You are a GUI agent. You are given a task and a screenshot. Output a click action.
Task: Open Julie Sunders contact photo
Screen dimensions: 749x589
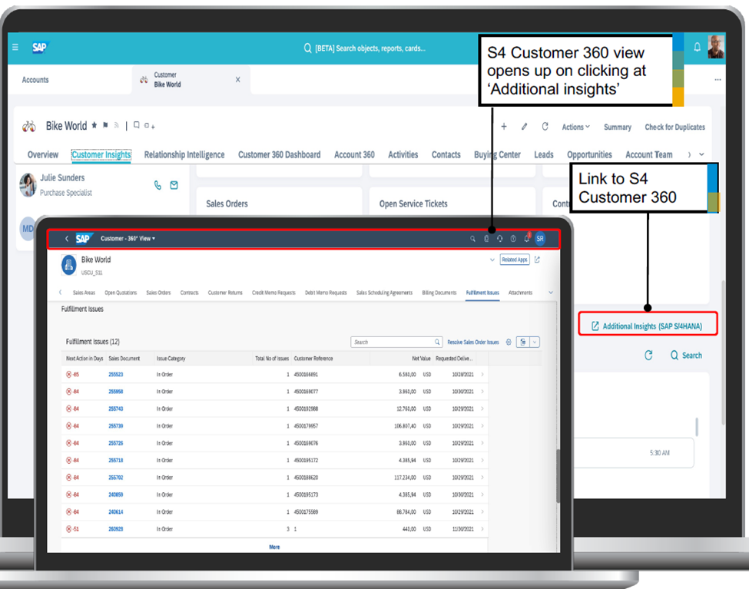[28, 185]
